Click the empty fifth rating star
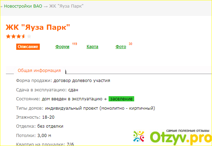The image size is (212, 146). (x=29, y=36)
